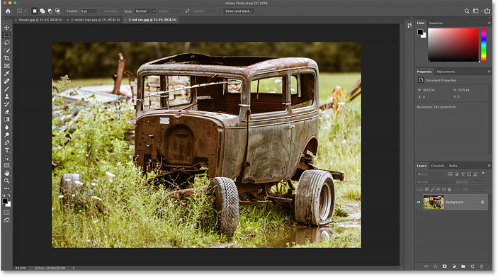Switch to the flower.jpg document tab
Screen dimensions: 498x277
[x=40, y=20]
